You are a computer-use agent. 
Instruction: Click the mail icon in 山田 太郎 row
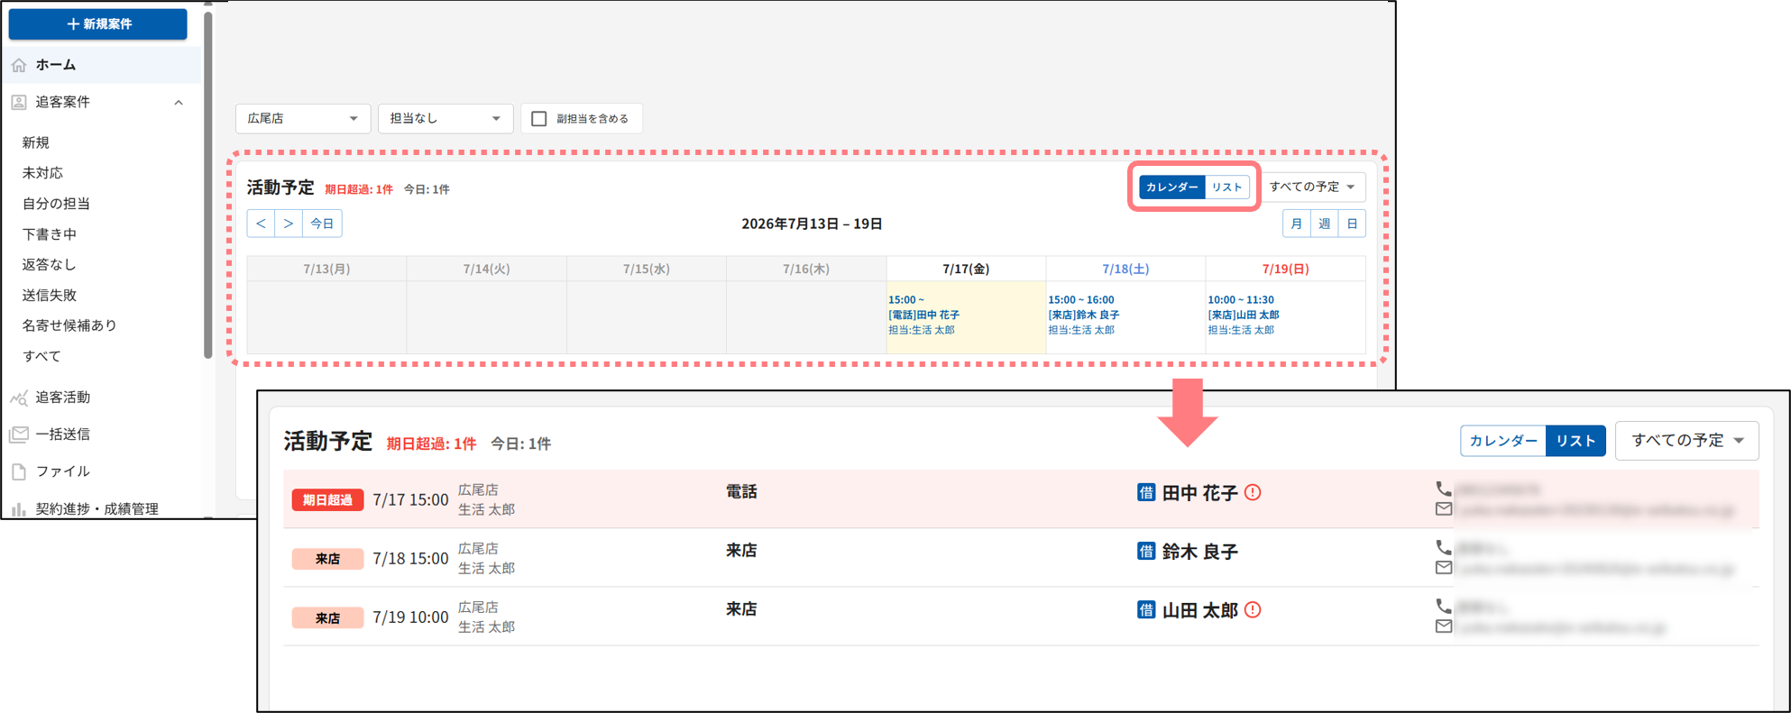(1444, 626)
